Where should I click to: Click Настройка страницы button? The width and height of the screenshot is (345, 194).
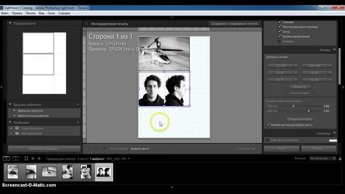click(x=44, y=149)
